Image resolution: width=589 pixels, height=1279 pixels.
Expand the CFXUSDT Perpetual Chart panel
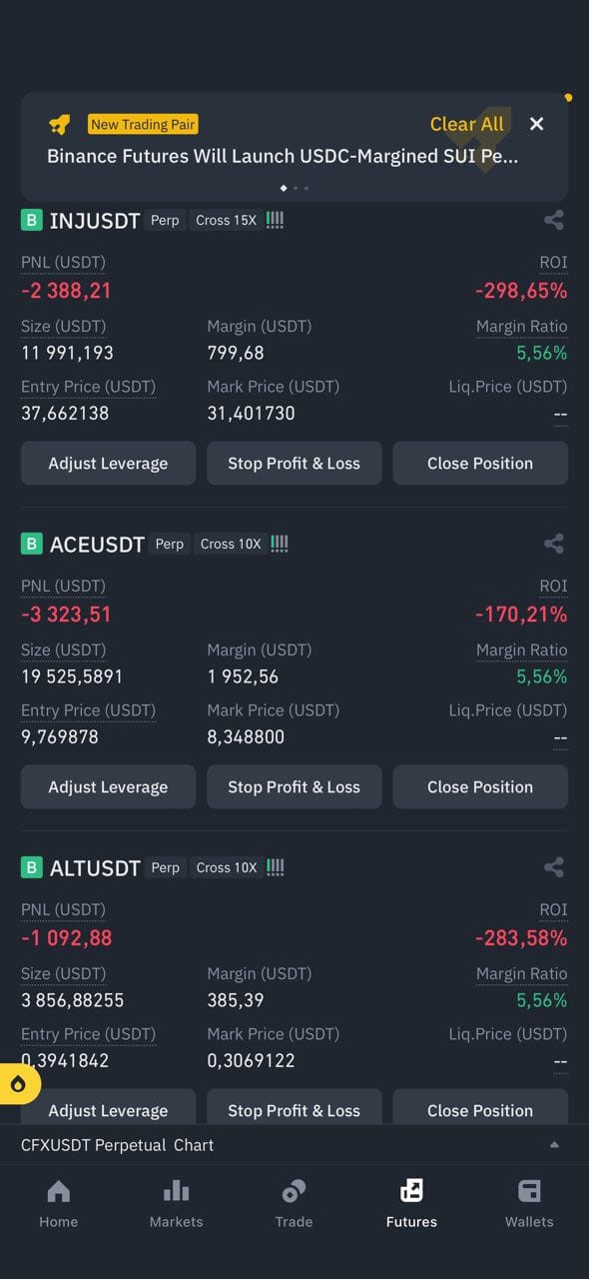(x=554, y=1145)
